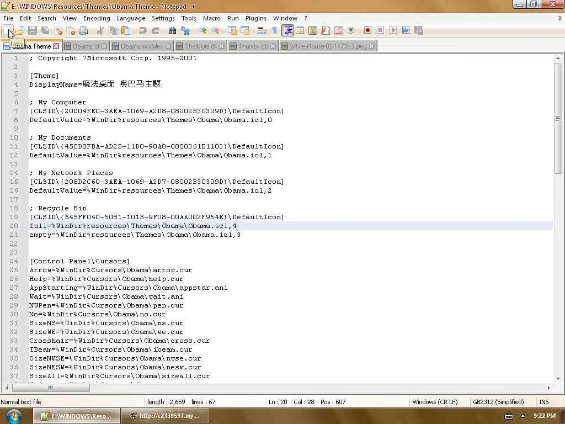Switch to the Obama.icl tab
565x424 pixels.
(x=86, y=46)
